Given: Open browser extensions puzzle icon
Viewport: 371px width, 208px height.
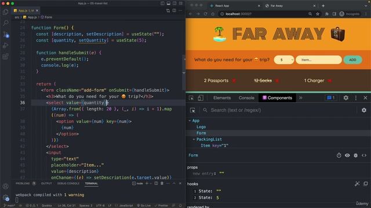Looking at the screenshot, I should point(327,14).
